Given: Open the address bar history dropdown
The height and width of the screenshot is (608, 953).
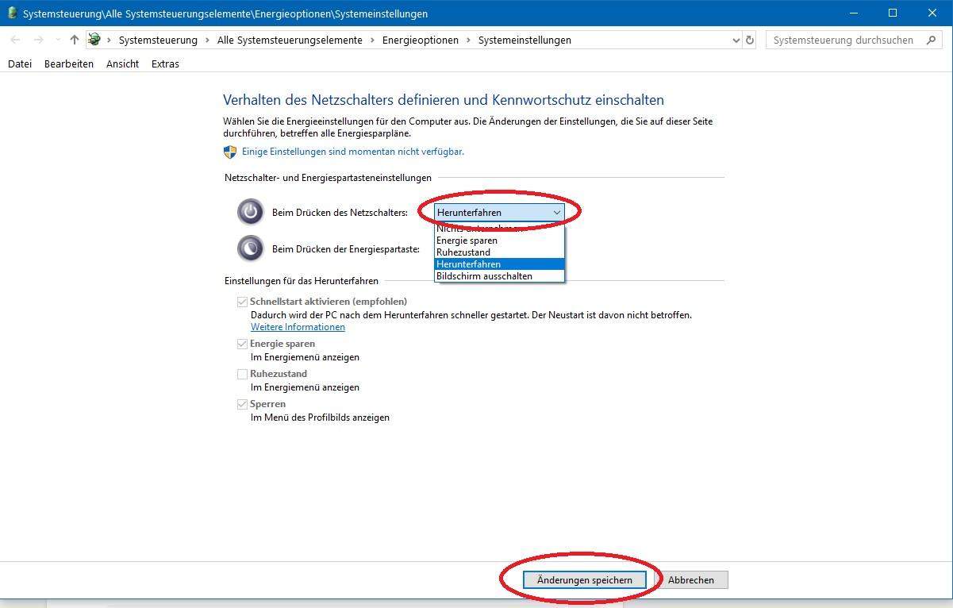Looking at the screenshot, I should coord(736,40).
